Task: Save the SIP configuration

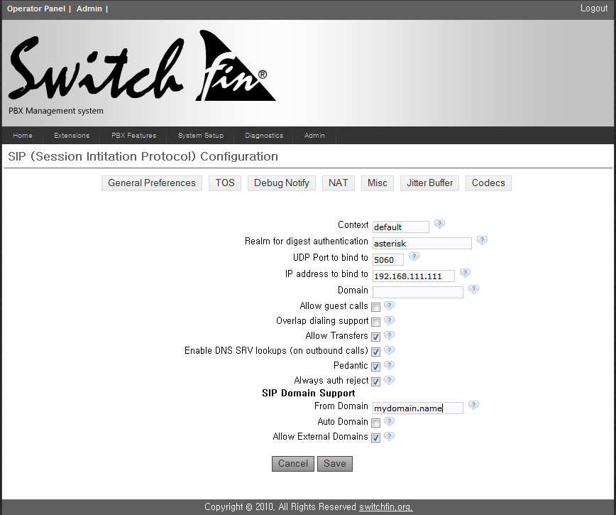Action: pos(335,463)
